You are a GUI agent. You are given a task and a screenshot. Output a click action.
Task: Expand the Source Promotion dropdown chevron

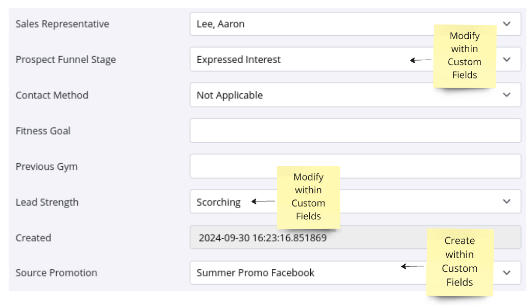pyautogui.click(x=507, y=273)
